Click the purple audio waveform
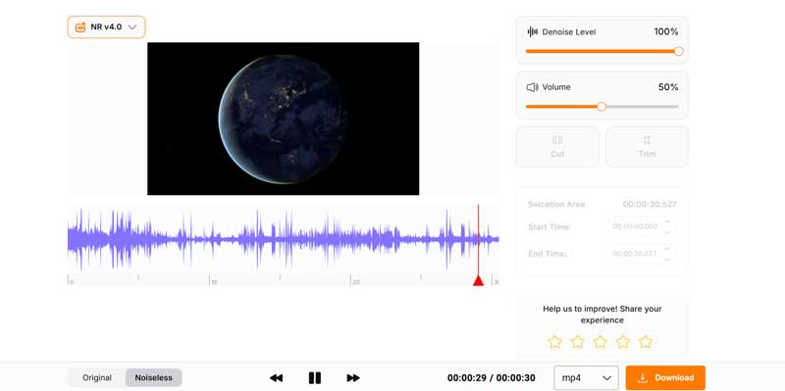Image resolution: width=785 pixels, height=391 pixels. point(283,239)
